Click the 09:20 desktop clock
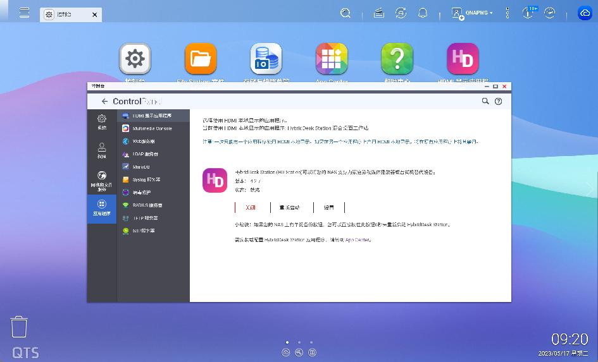Screen dimensions: 598x362 (x=570, y=339)
